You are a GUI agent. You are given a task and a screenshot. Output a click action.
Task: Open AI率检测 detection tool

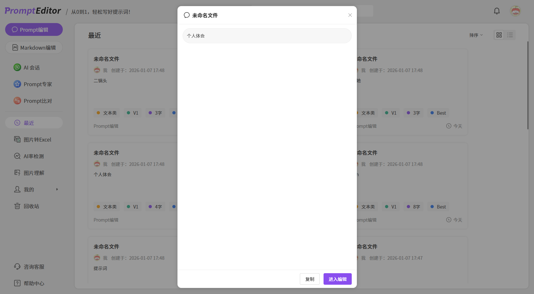coord(34,156)
